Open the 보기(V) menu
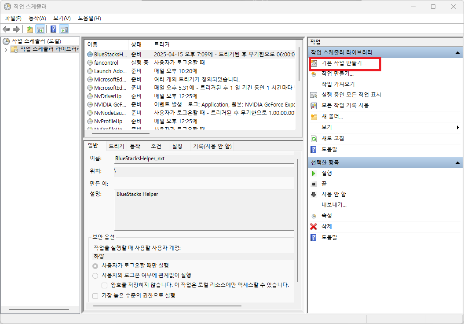Image resolution: width=464 pixels, height=324 pixels. (x=62, y=18)
